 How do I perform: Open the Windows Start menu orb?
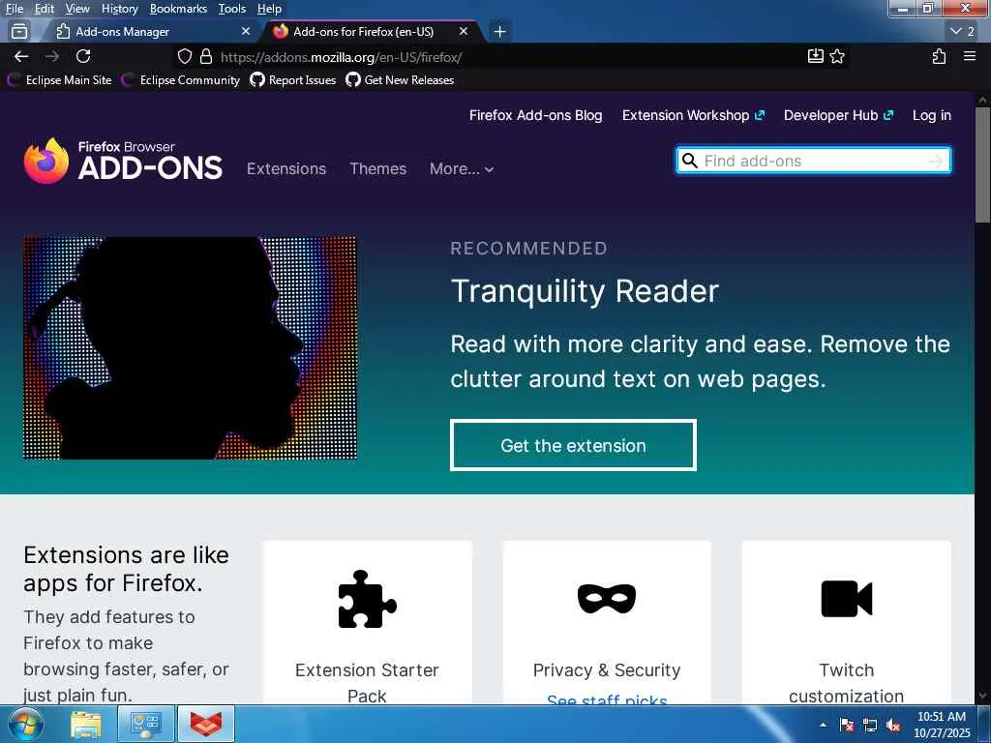click(x=26, y=724)
